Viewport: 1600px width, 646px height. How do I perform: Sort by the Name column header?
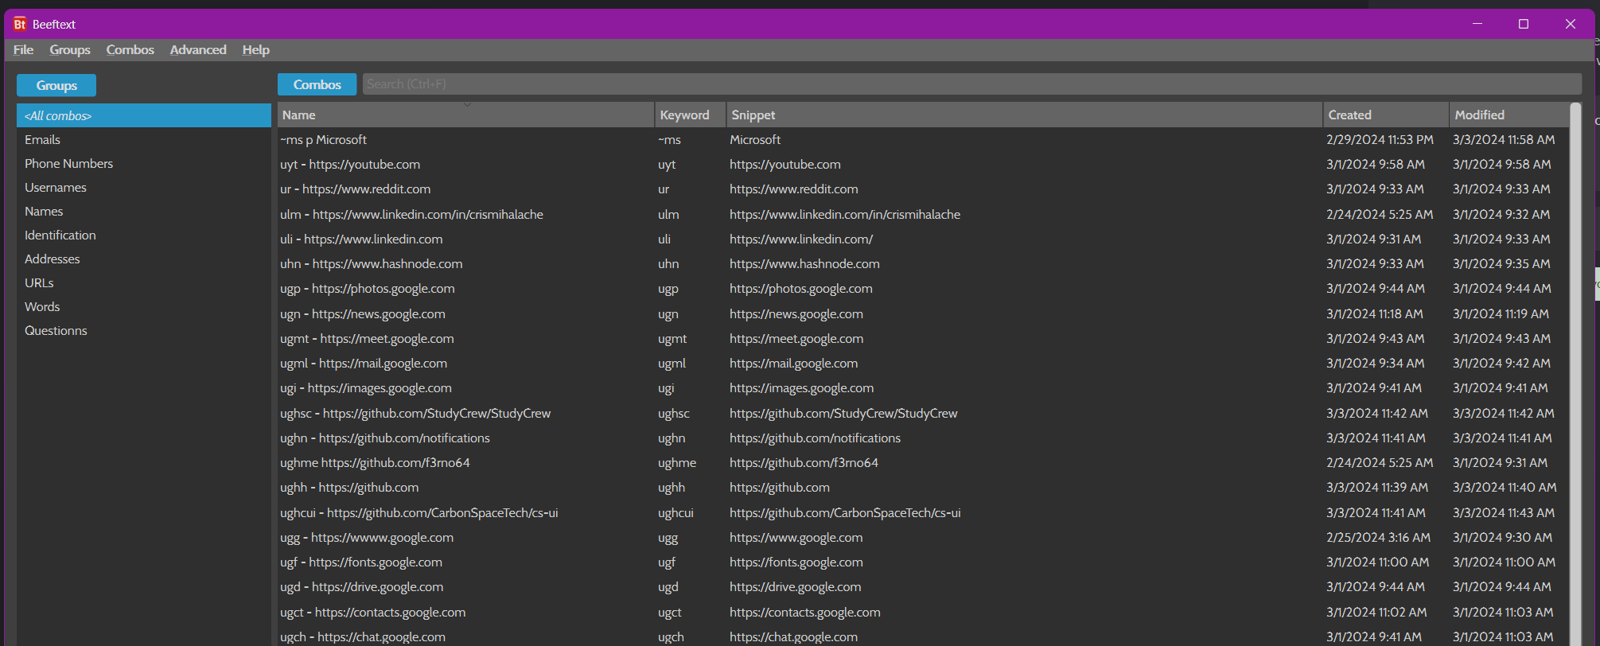coord(466,115)
